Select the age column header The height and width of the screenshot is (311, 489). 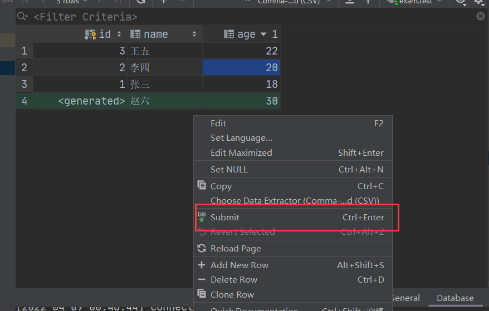coord(241,34)
